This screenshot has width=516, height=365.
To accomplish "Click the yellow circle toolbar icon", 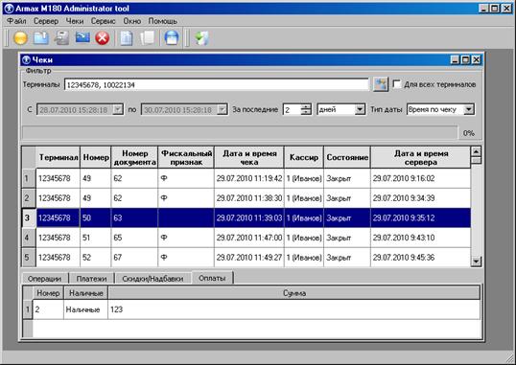I will coord(20,38).
